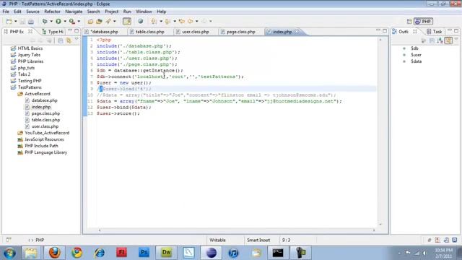The width and height of the screenshot is (462, 260).
Task: Open the Source menu
Action: 32,12
